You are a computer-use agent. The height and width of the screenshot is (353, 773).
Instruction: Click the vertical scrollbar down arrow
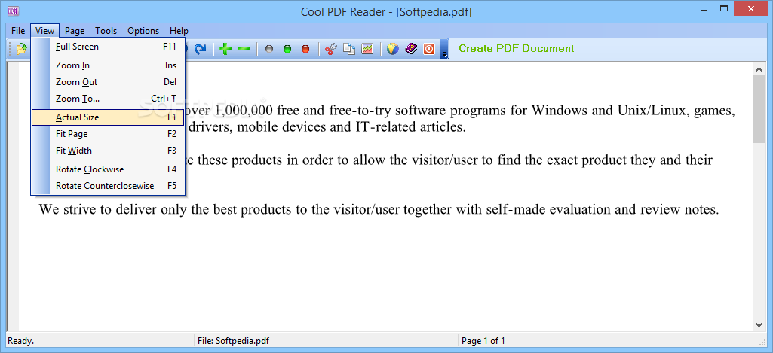coord(759,325)
